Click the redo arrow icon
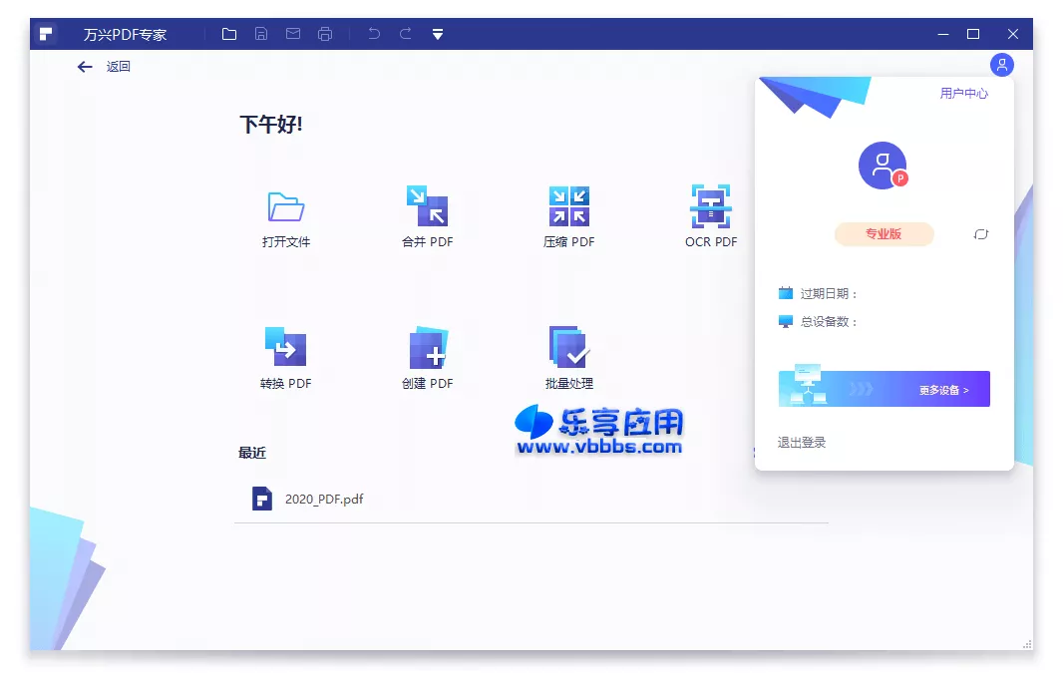1063x680 pixels. 405,33
